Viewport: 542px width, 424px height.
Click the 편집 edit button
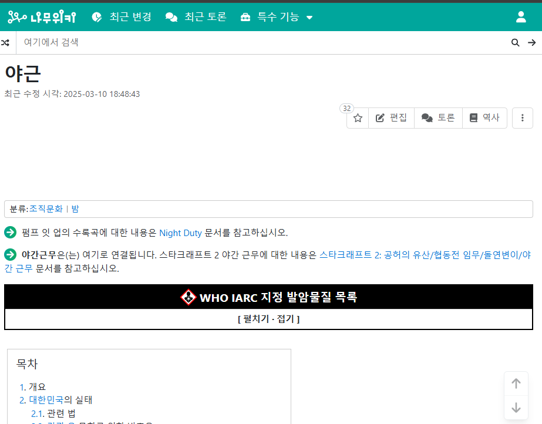pyautogui.click(x=391, y=118)
